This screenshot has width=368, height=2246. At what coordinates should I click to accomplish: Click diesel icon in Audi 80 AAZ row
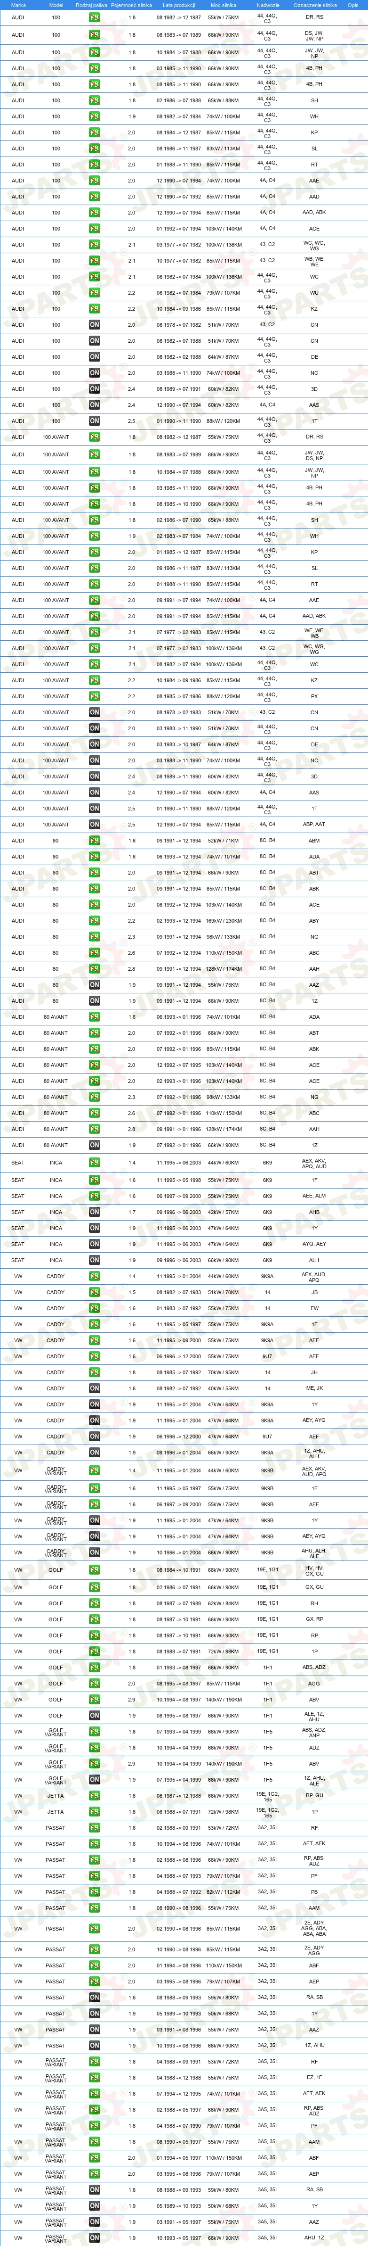pyautogui.click(x=94, y=984)
